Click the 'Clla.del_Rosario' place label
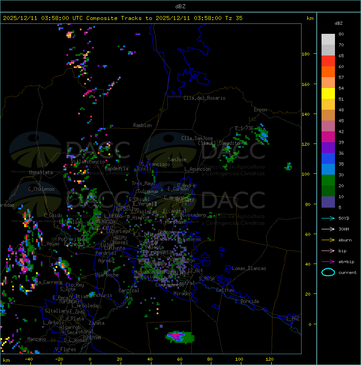The height and width of the screenshot is (365, 361). tap(204, 98)
